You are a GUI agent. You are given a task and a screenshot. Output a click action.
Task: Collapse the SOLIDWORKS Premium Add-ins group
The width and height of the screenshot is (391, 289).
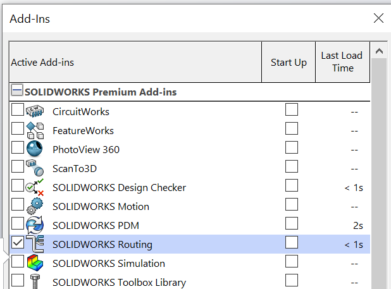click(16, 92)
